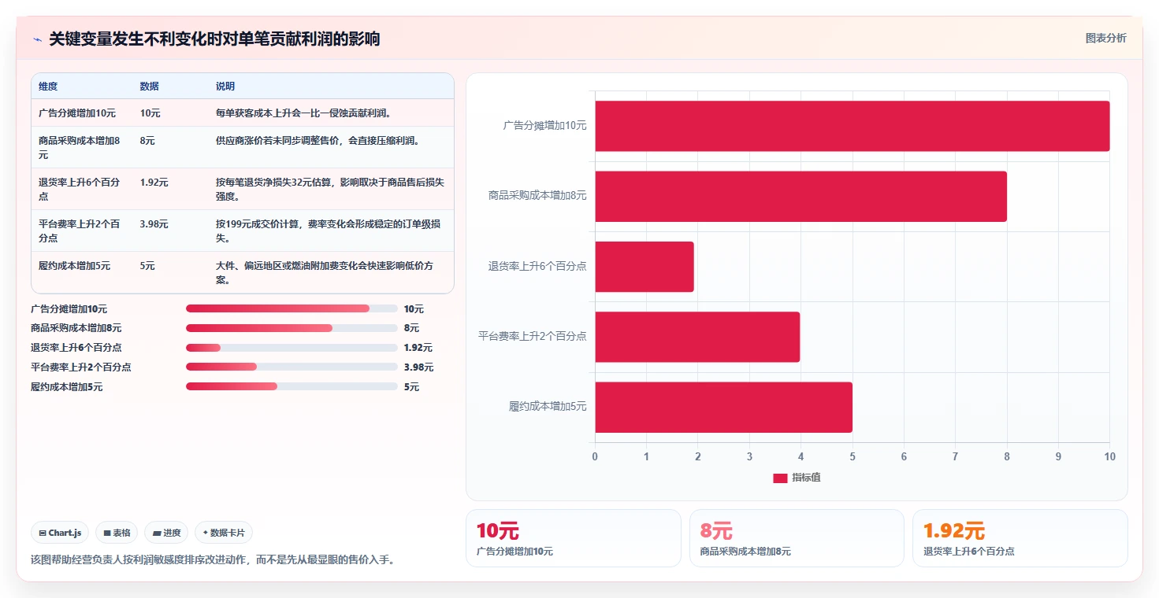
Task: Click the 1.92元 data card
Action: click(x=1020, y=538)
